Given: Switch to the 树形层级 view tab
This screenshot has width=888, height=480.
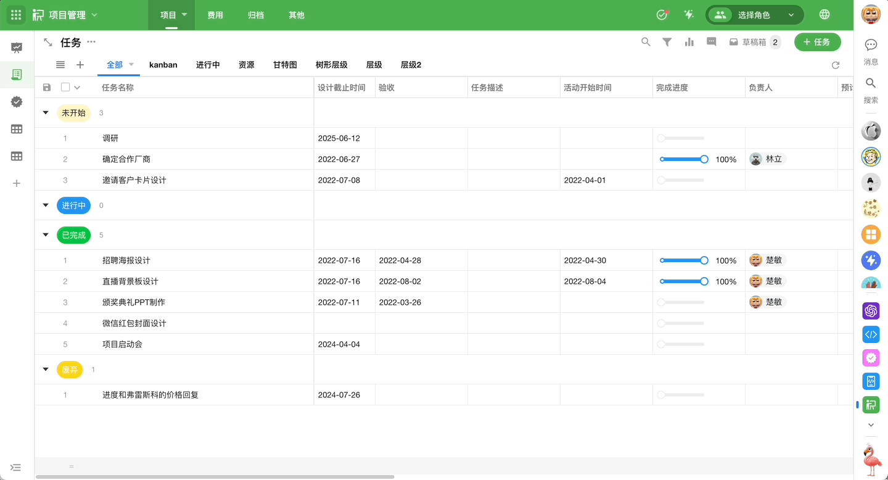Looking at the screenshot, I should click(331, 65).
